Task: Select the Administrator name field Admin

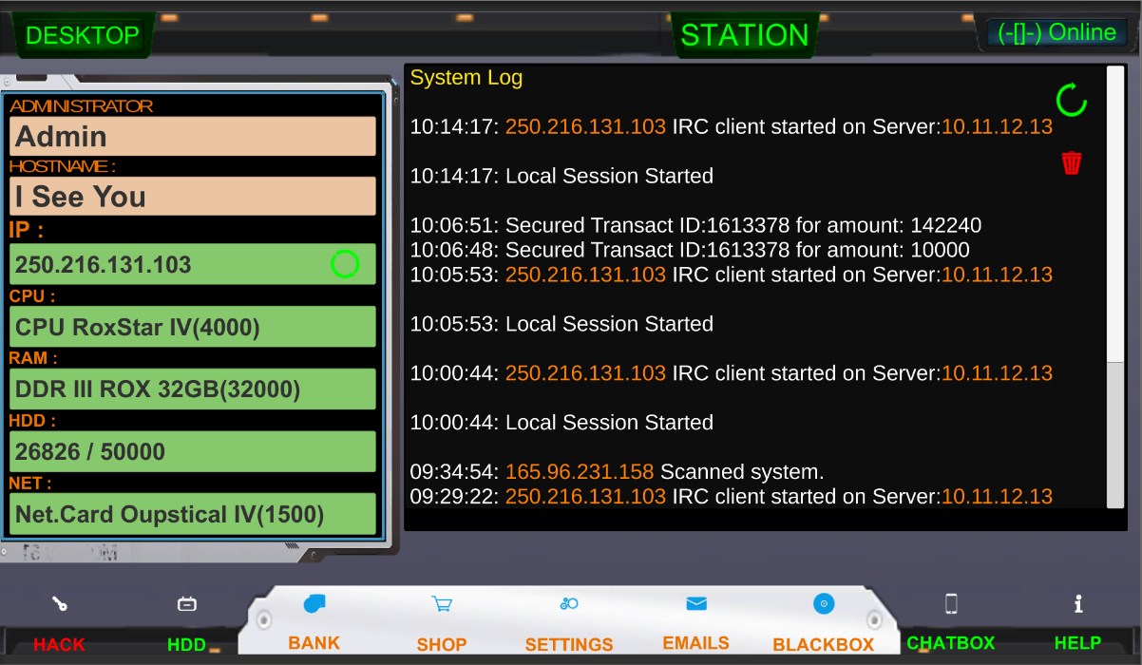Action: [x=193, y=136]
